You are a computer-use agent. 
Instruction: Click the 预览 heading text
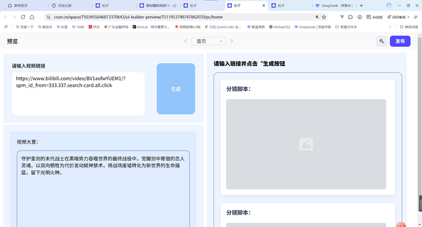pyautogui.click(x=12, y=41)
